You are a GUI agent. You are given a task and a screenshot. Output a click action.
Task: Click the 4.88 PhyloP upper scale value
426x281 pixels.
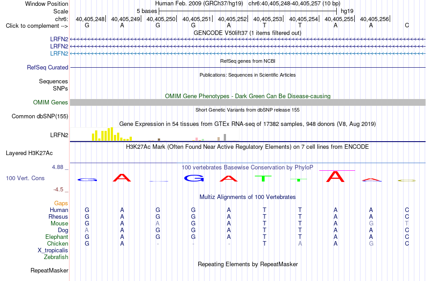pyautogui.click(x=57, y=167)
